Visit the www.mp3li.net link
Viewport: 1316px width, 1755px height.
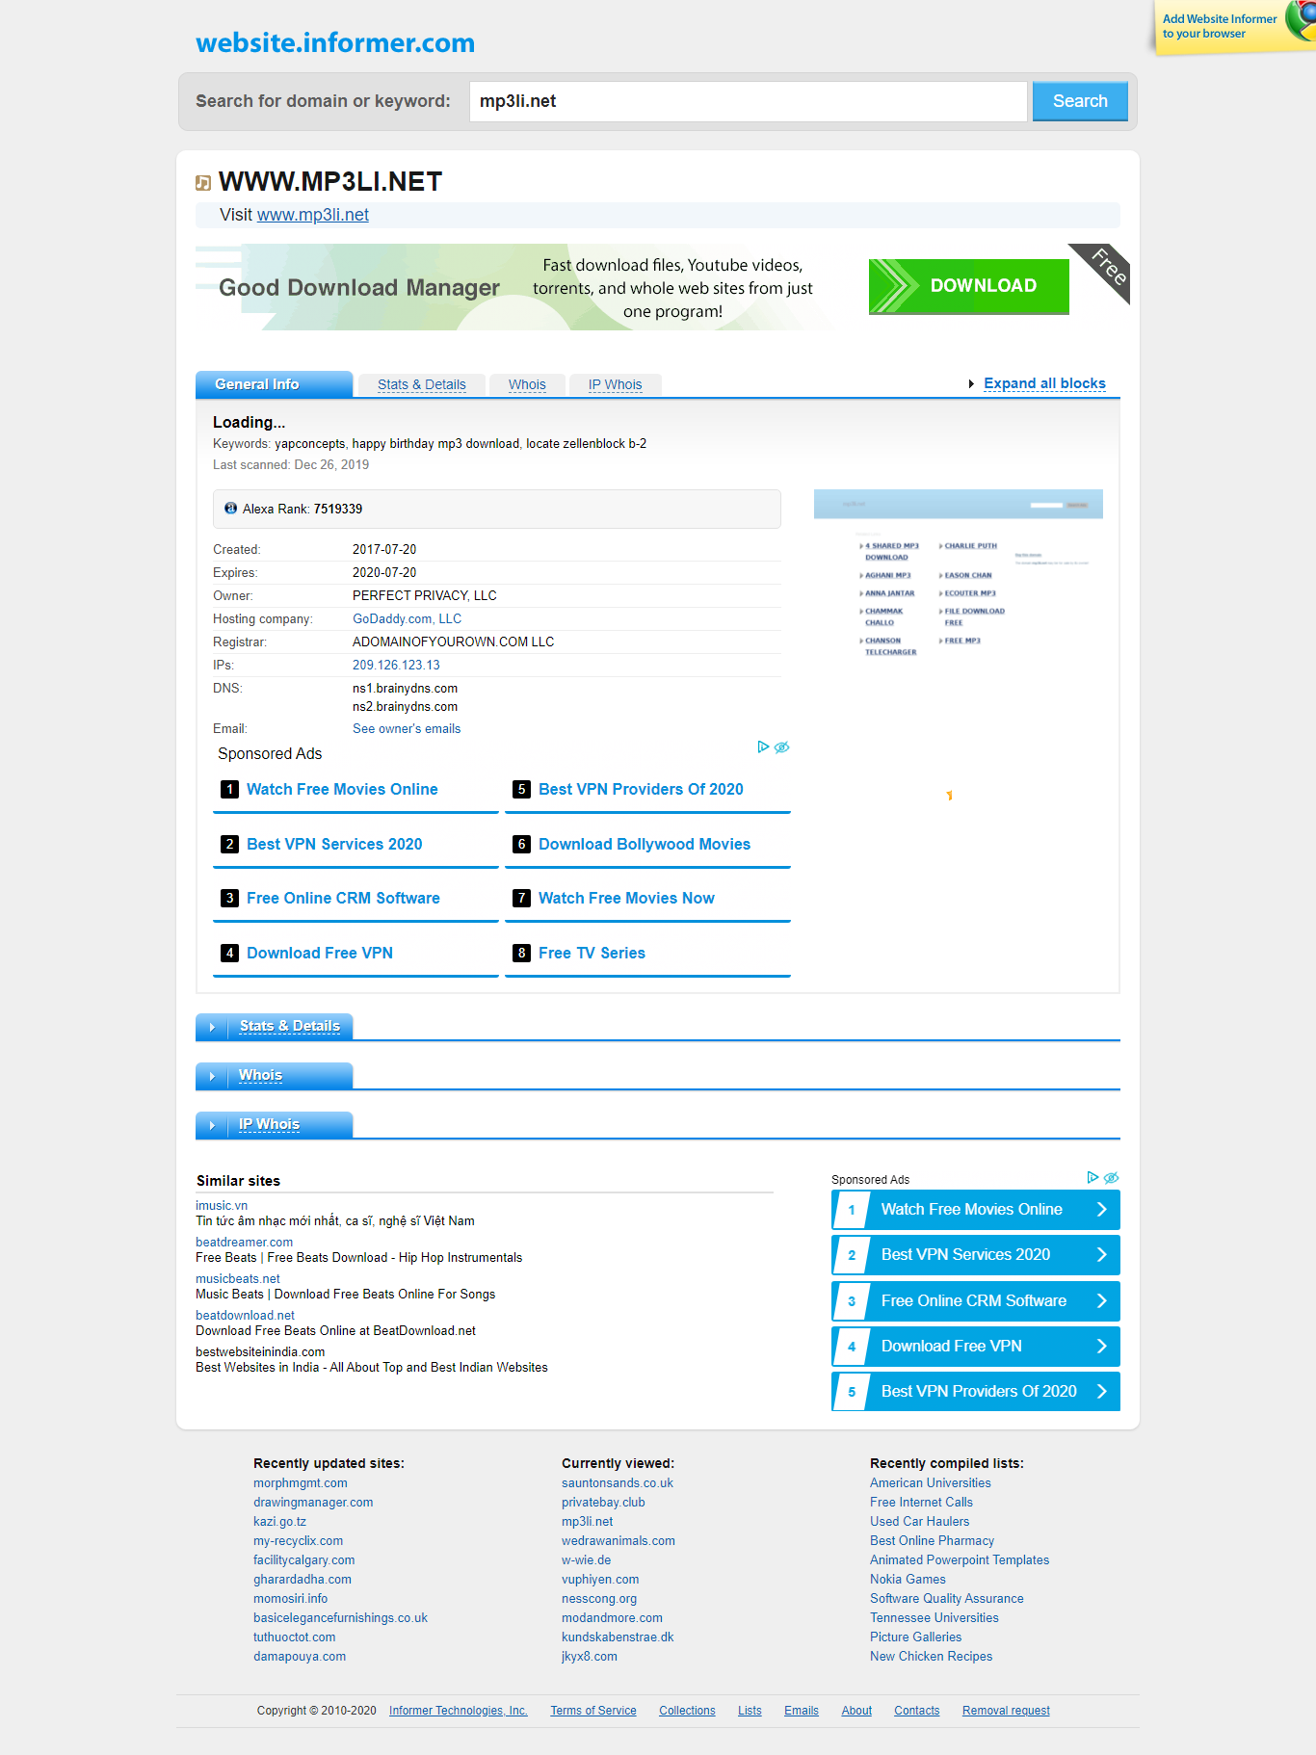312,215
